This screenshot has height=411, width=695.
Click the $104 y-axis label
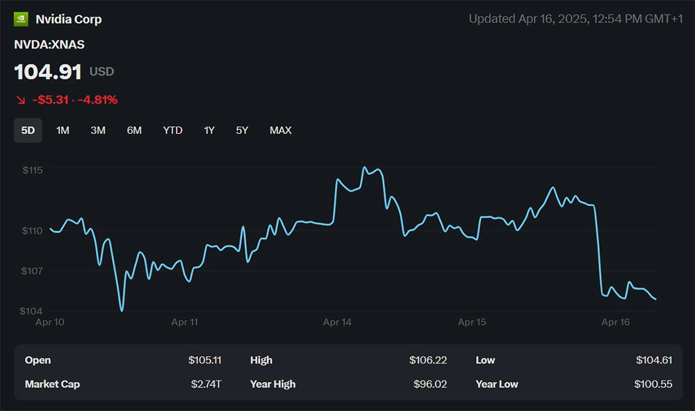31,311
